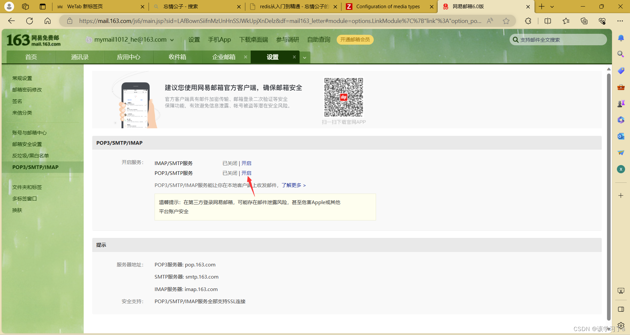630x335 pixels.
Task: Switch to the 应用中心 tab
Action: 129,57
